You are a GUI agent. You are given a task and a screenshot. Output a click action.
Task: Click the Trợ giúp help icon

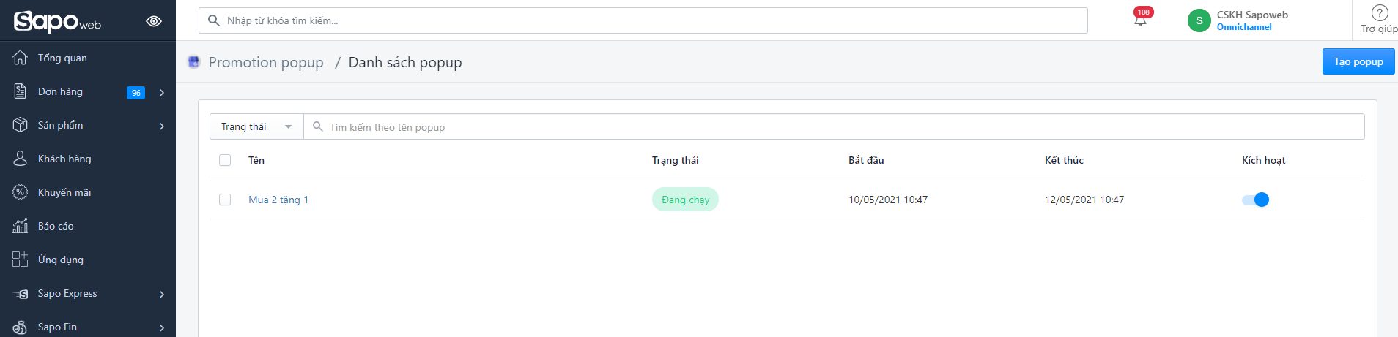1380,12
